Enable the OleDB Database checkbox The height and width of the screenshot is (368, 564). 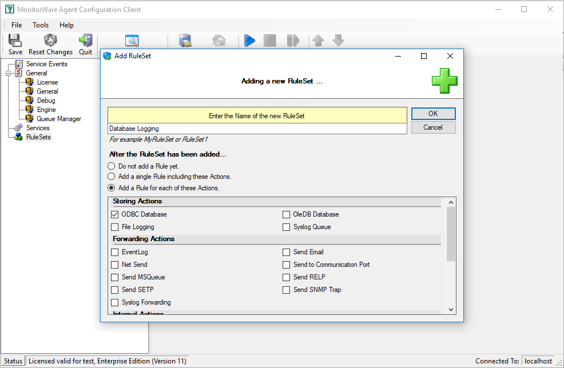pyautogui.click(x=287, y=214)
